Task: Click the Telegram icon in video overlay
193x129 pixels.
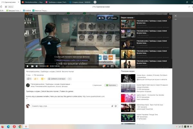Action: tap(99, 58)
